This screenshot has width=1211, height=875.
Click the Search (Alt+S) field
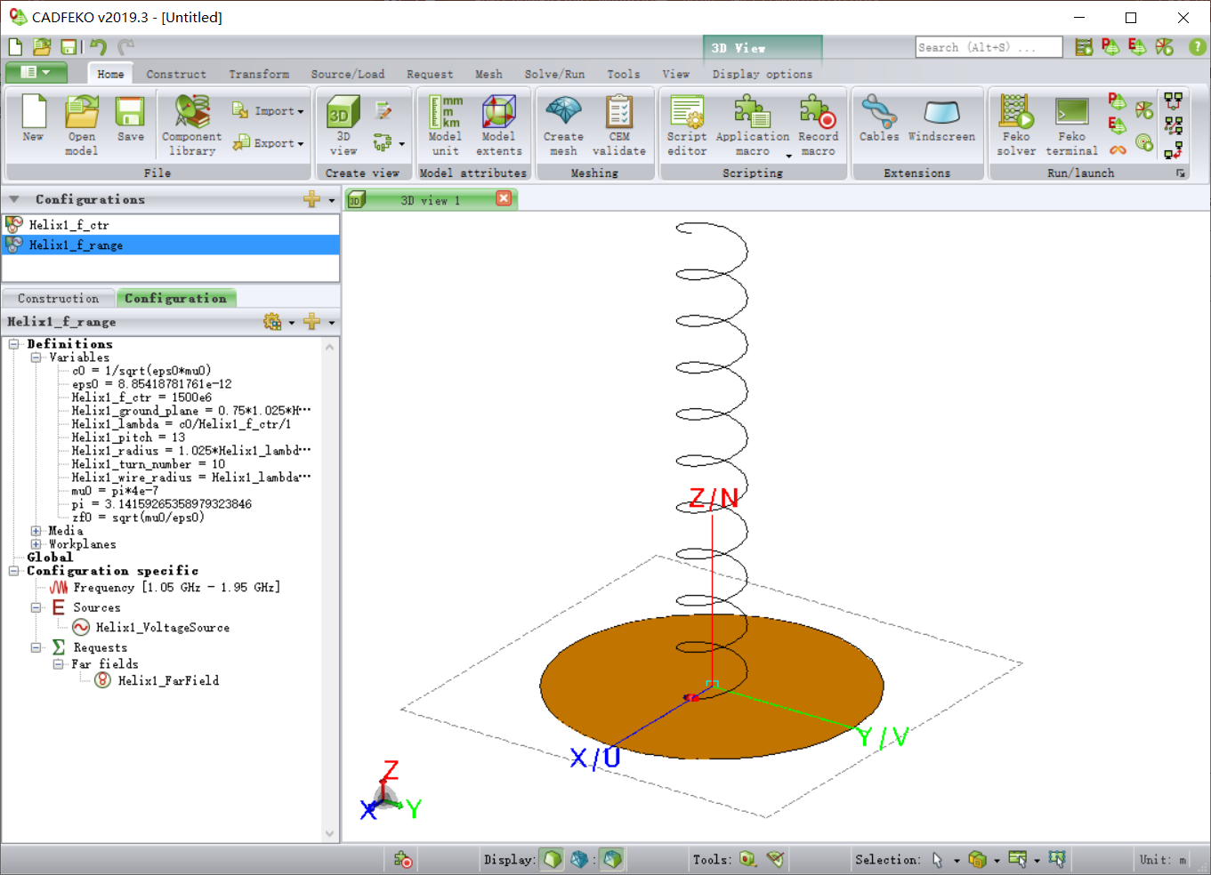coord(989,47)
